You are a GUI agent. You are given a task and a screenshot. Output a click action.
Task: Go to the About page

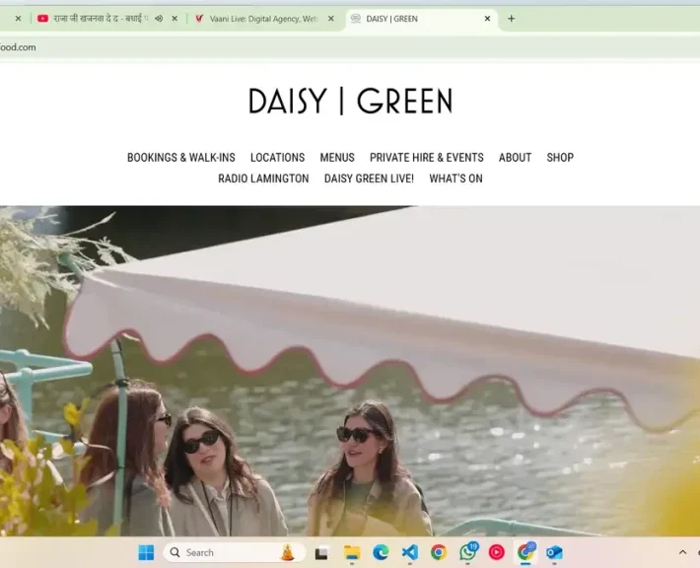pyautogui.click(x=515, y=158)
